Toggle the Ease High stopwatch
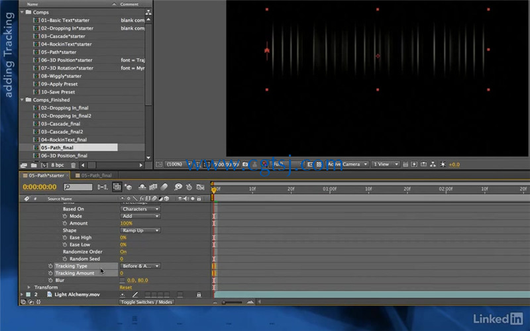530x331 pixels. click(64, 238)
